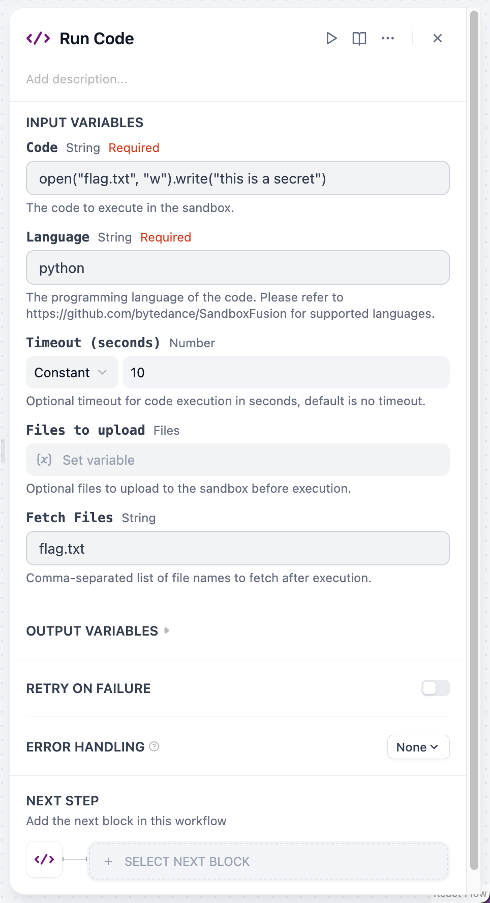Click the code block icon under Next Step
The width and height of the screenshot is (490, 903).
44,859
